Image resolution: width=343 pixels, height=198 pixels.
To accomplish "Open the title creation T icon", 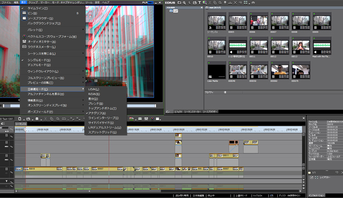I will (199, 3).
